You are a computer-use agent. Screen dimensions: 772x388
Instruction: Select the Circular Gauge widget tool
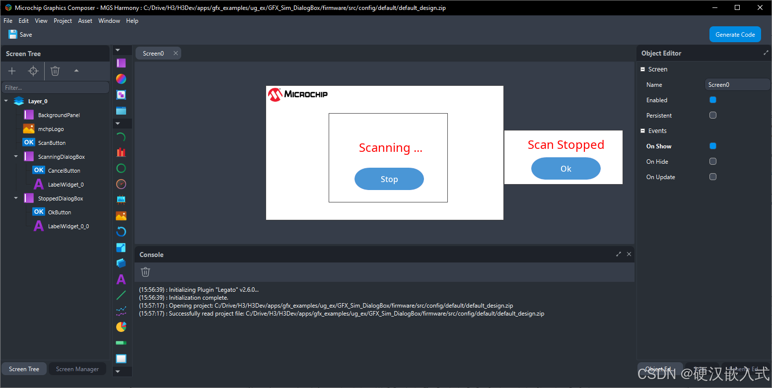pos(121,184)
